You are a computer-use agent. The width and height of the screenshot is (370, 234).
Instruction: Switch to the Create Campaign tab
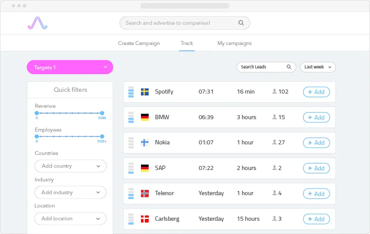coord(139,43)
